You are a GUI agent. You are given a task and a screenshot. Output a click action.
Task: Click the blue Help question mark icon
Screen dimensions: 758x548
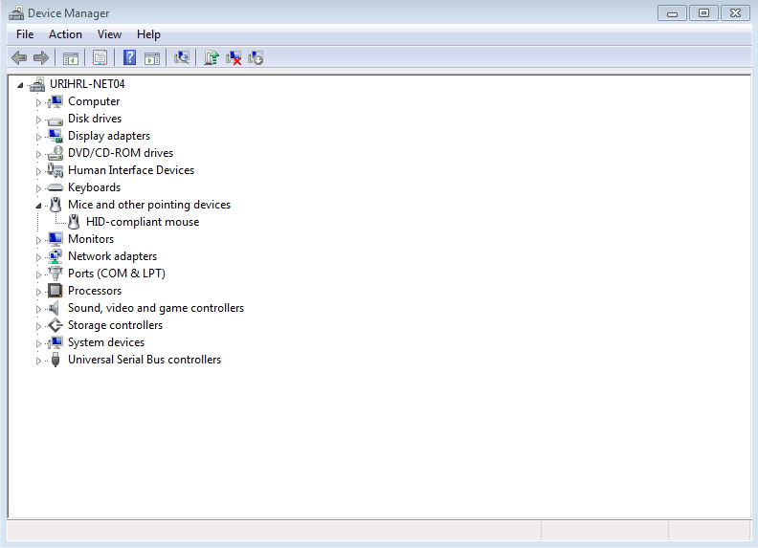[x=129, y=58]
